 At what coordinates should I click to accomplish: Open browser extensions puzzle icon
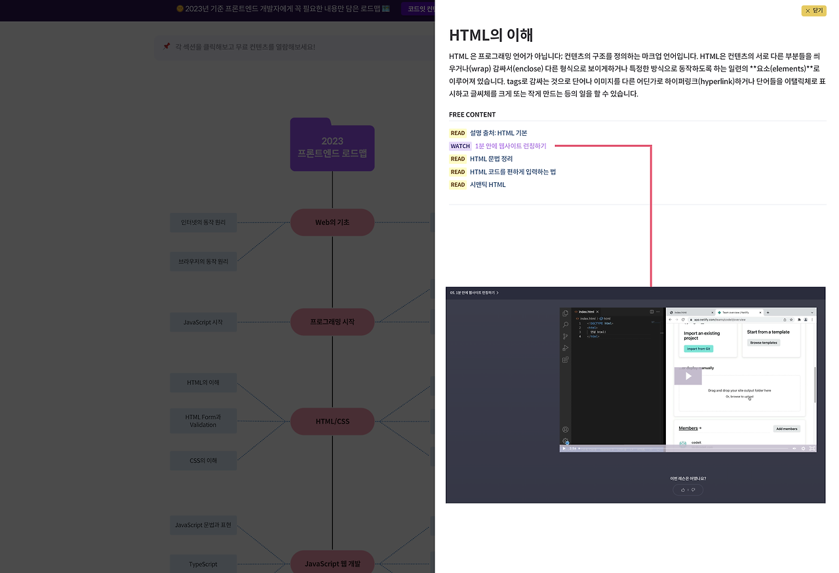799,319
